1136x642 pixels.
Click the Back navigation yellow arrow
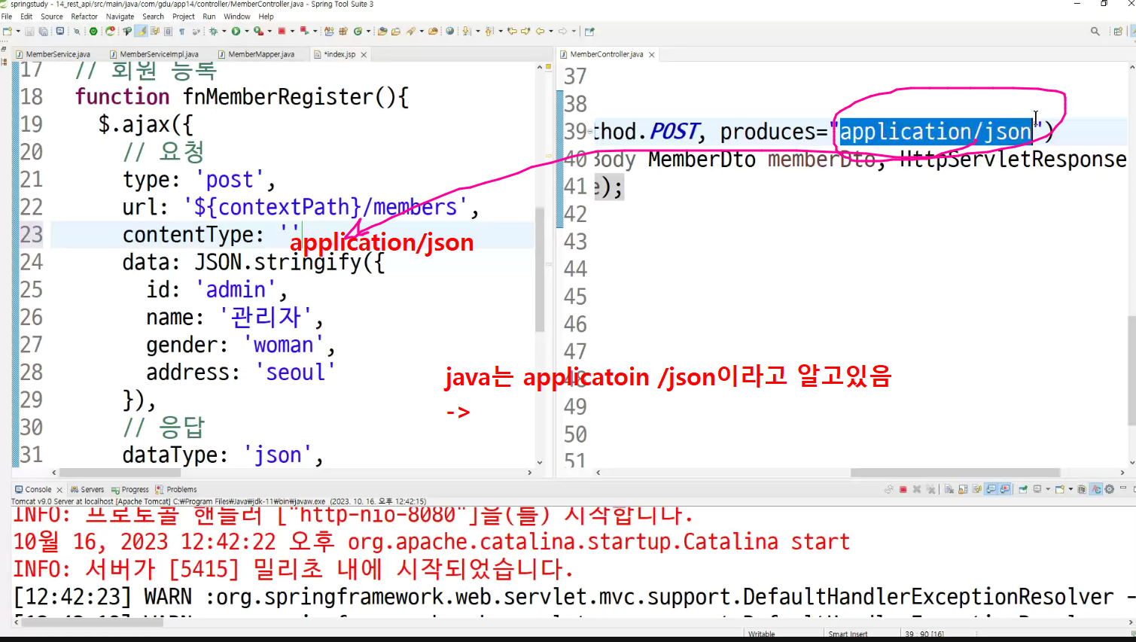click(540, 32)
